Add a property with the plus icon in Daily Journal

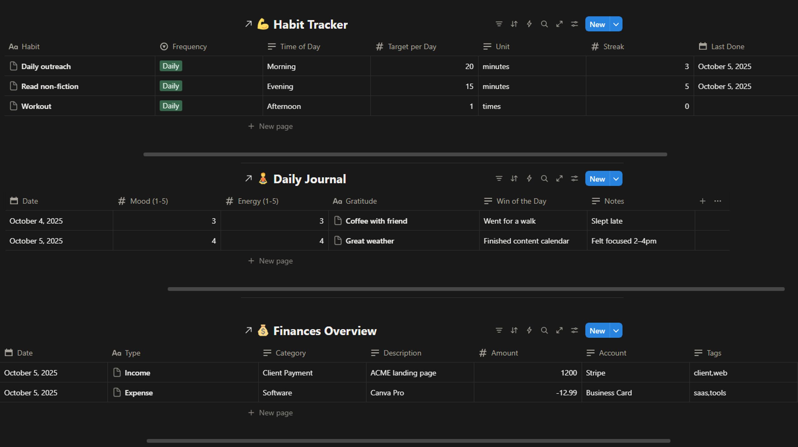702,201
